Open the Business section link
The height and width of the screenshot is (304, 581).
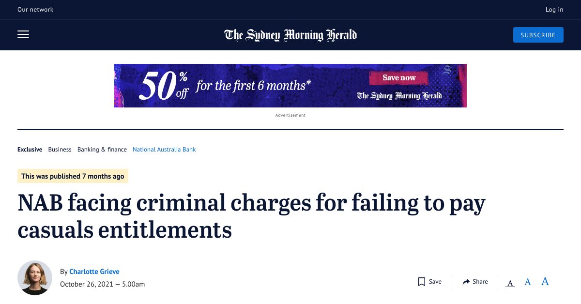[60, 150]
